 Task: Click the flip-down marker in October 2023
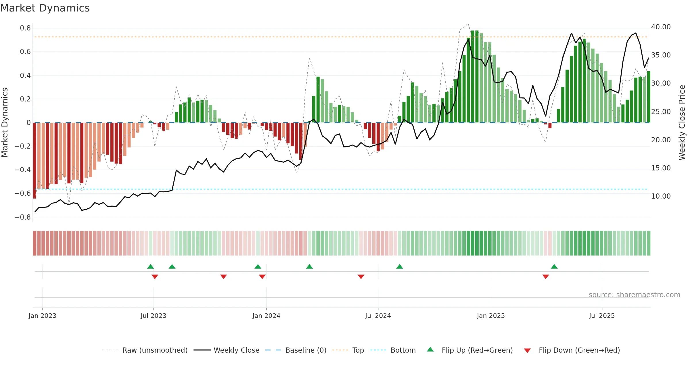pos(223,276)
